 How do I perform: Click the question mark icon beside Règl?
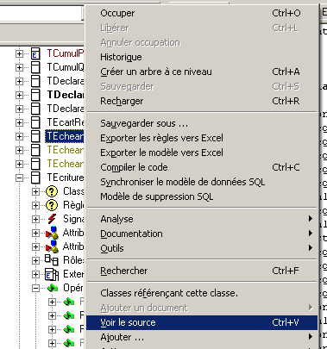coord(52,205)
